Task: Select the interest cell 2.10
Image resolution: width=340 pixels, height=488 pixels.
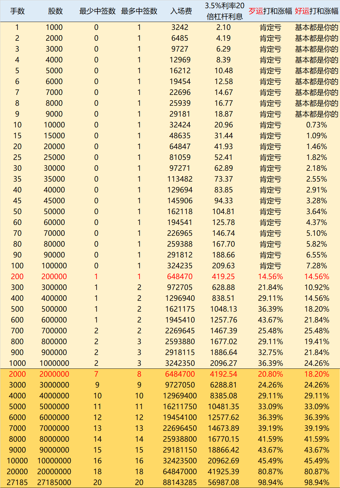Action: click(223, 27)
